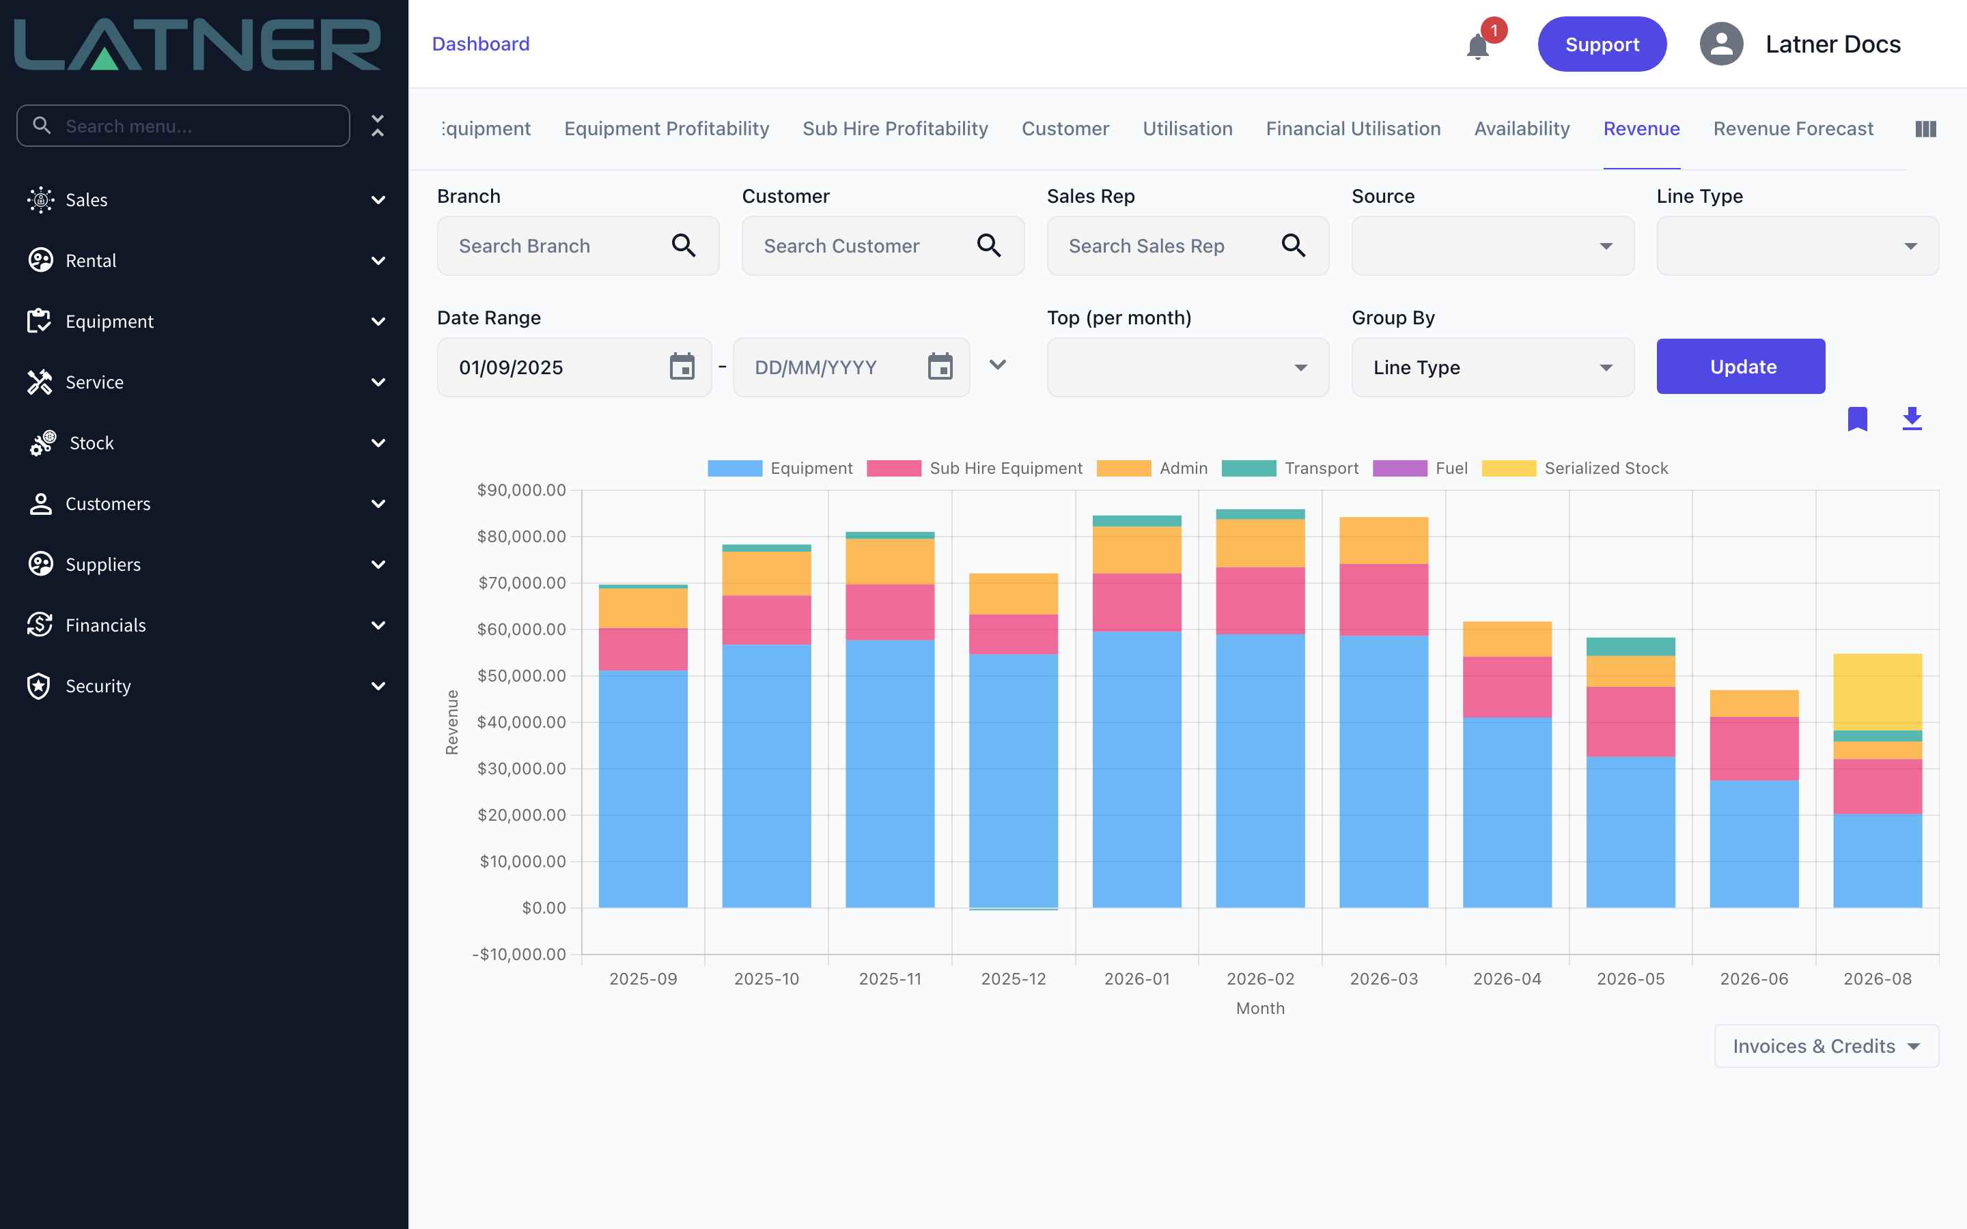This screenshot has width=1967, height=1229.
Task: Open the Line Type filter dropdown
Action: coord(1797,246)
